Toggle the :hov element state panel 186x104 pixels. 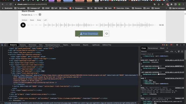click(167, 51)
